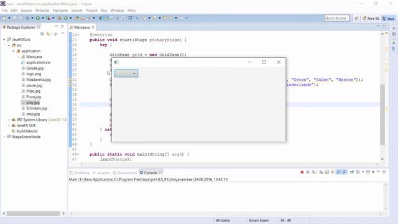This screenshot has height=224, width=398.
Task: Click the Pin Console icon
Action: 352,172
